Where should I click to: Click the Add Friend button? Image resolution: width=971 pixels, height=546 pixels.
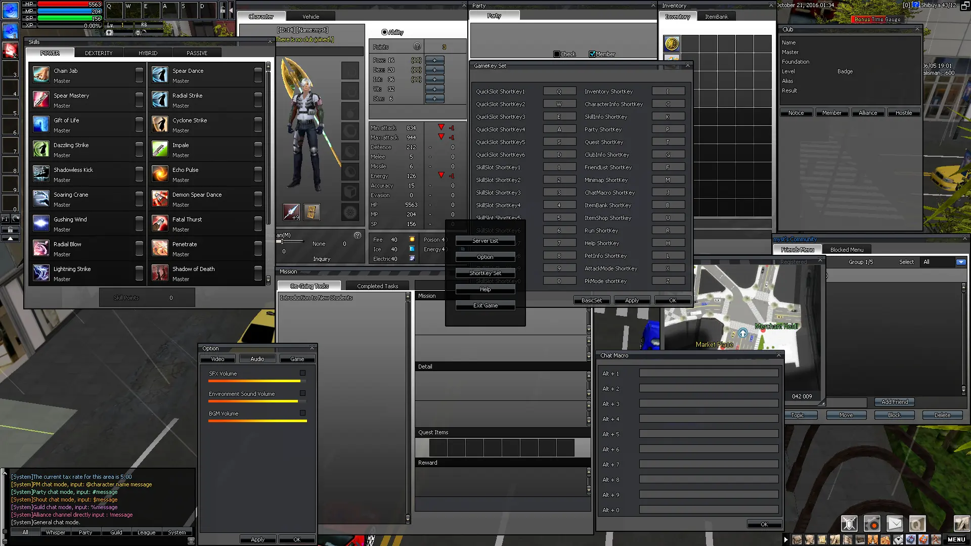pyautogui.click(x=895, y=402)
